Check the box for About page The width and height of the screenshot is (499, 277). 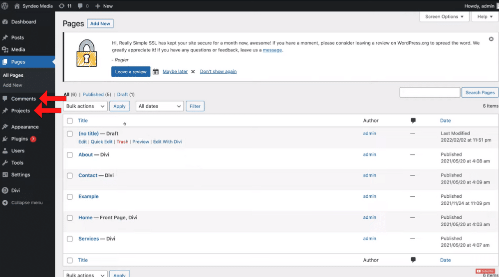(70, 155)
